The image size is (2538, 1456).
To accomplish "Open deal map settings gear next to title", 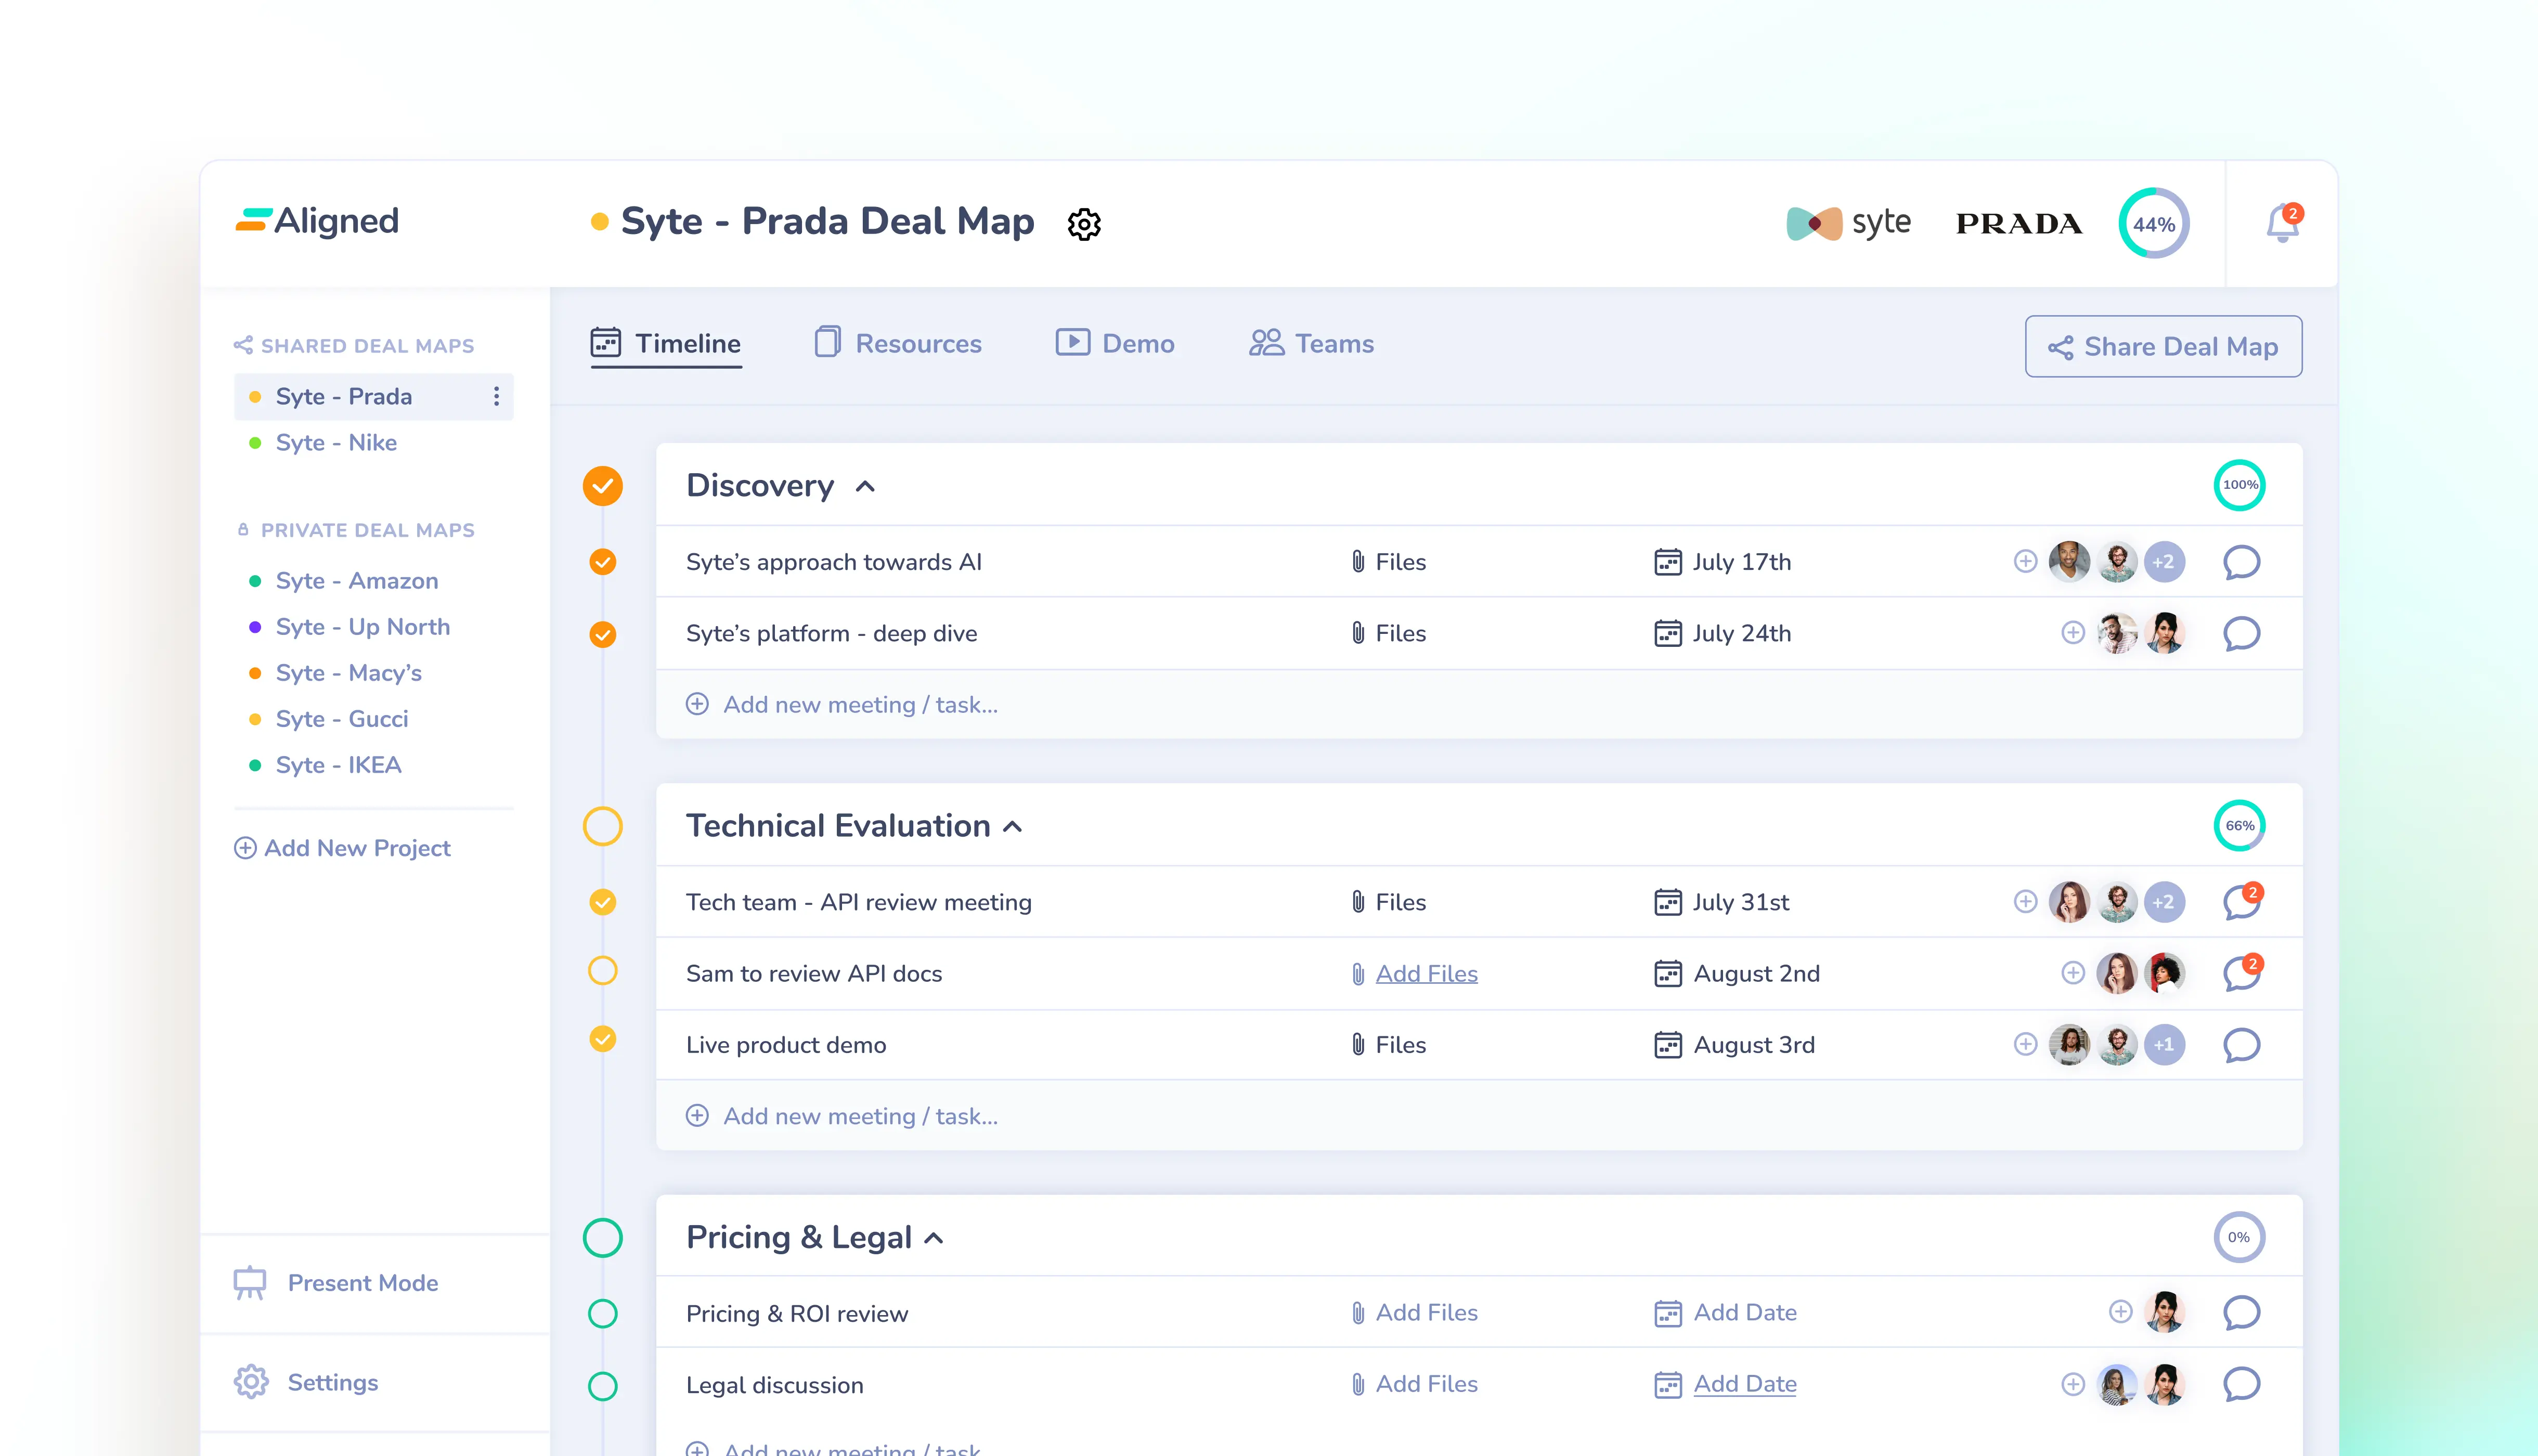I will point(1084,224).
